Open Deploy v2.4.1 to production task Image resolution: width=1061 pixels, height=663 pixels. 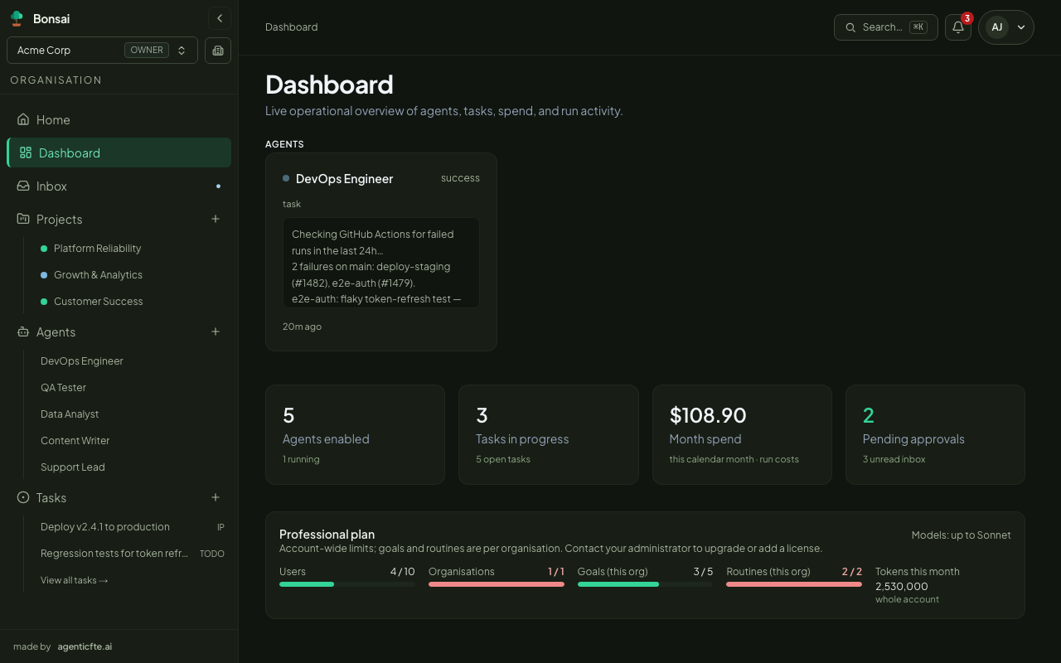(133, 526)
